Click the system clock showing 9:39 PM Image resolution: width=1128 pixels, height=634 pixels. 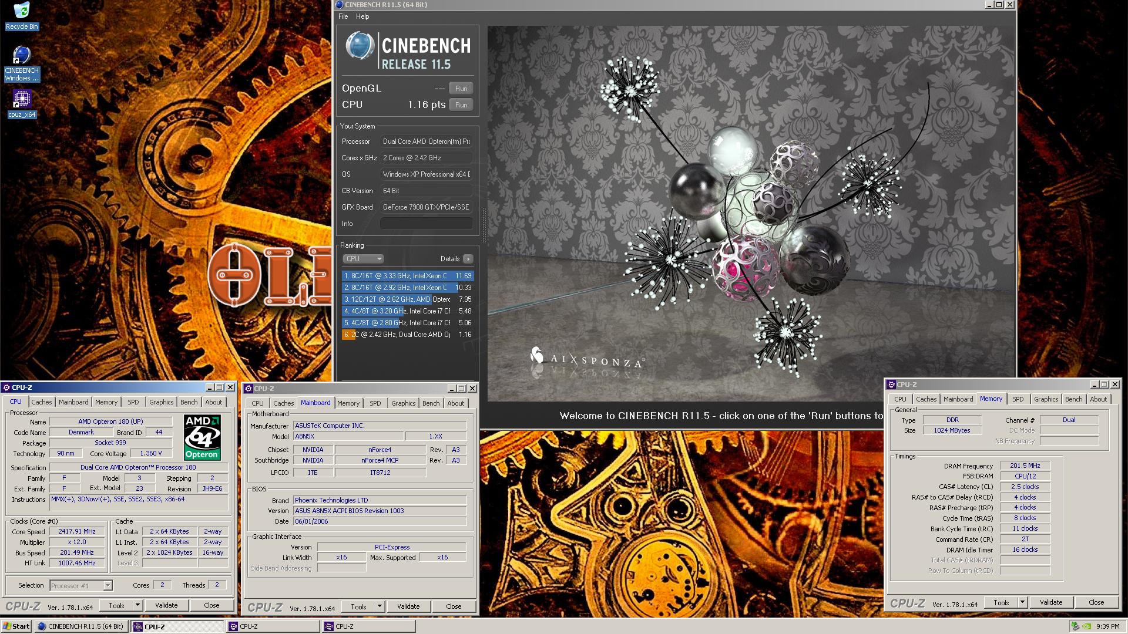(x=1107, y=626)
